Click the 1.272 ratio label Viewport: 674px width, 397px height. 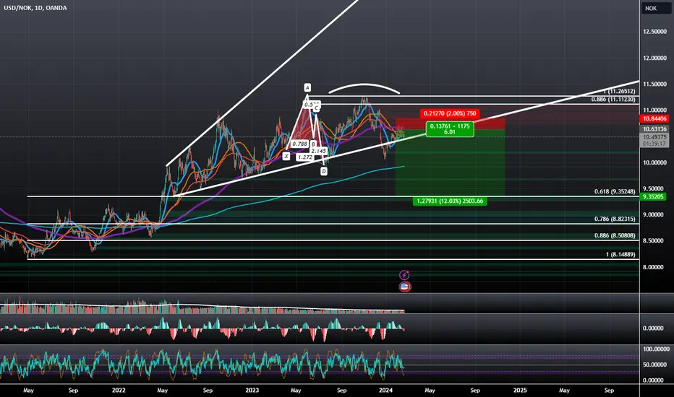click(304, 157)
